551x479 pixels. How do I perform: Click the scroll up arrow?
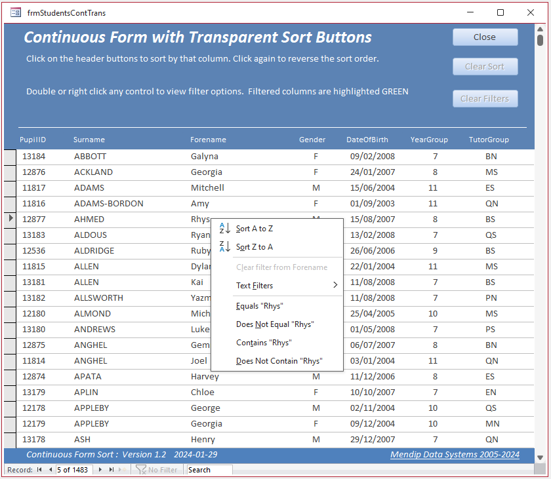[540, 29]
